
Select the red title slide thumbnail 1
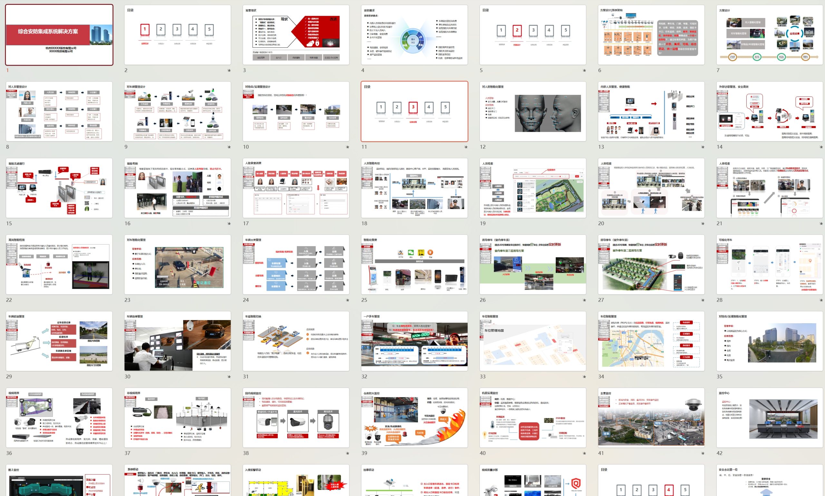click(x=59, y=35)
